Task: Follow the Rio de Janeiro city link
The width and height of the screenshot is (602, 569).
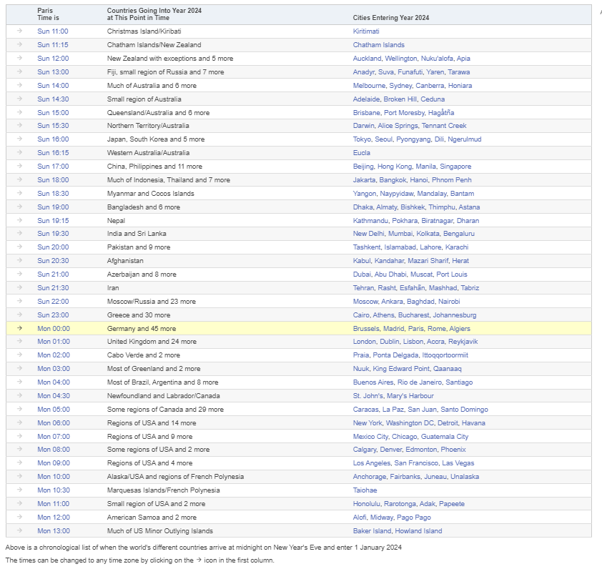Action: click(x=420, y=382)
